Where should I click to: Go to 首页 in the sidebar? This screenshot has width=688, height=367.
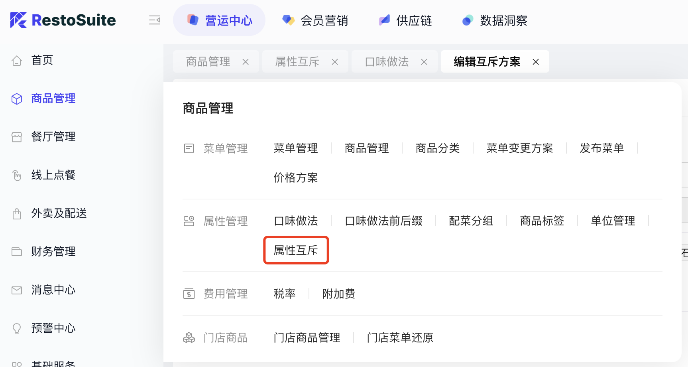(42, 60)
